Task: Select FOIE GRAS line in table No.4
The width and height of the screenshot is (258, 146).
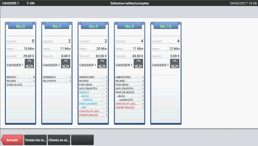Action: [x=93, y=85]
